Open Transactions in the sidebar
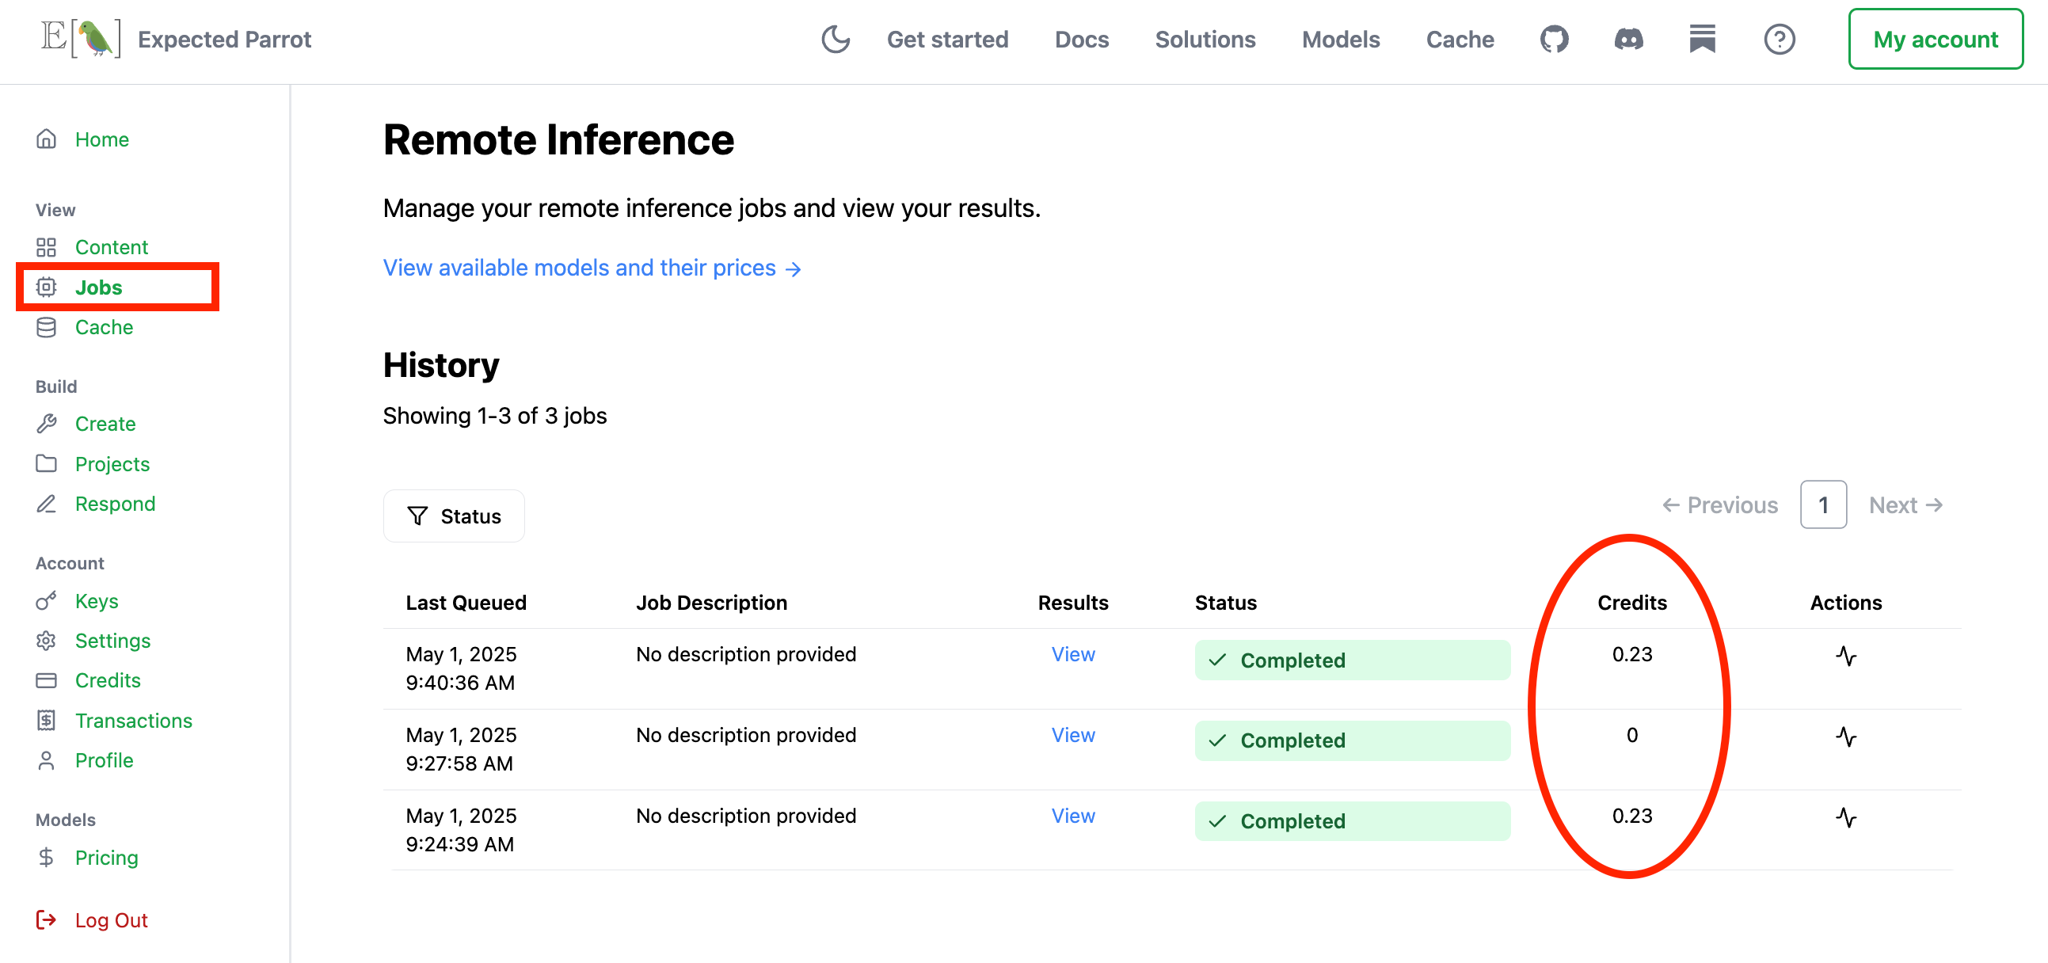 click(134, 720)
